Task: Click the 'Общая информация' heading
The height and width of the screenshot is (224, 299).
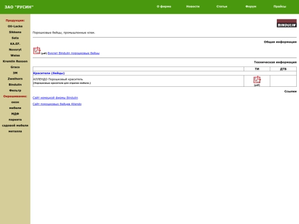Action: (280, 42)
